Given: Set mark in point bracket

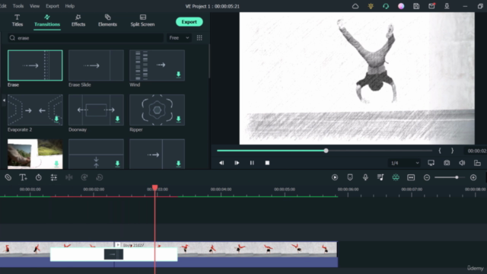Looking at the screenshot, I should pos(440,151).
